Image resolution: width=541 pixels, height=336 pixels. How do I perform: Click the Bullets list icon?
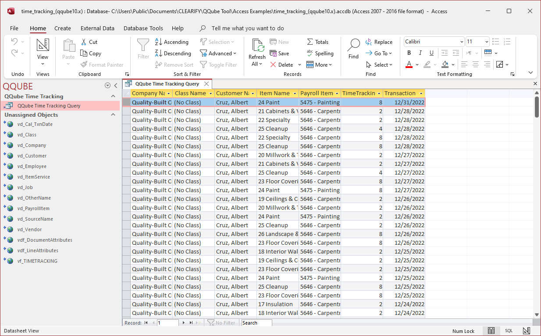coord(496,42)
